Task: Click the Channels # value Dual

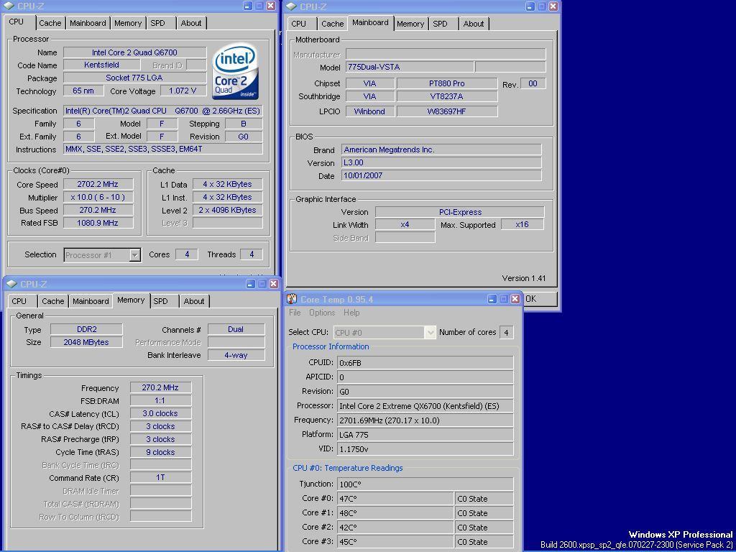Action: pyautogui.click(x=236, y=329)
